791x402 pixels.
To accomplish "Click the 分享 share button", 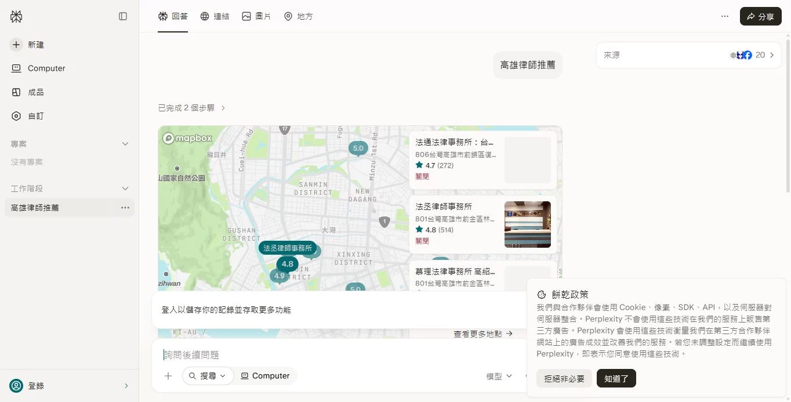I will [x=760, y=16].
